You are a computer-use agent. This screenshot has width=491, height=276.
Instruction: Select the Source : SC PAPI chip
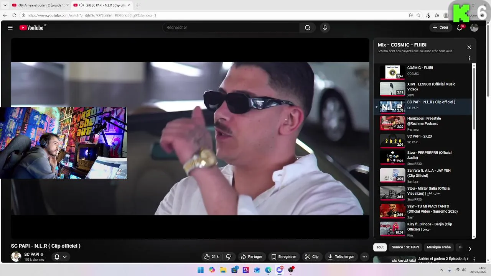[405, 247]
